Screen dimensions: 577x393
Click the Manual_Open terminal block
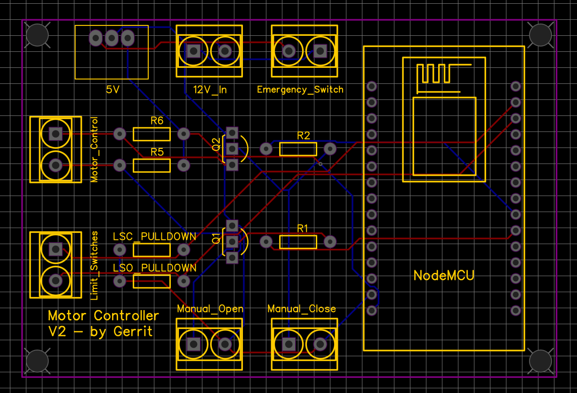[209, 344]
